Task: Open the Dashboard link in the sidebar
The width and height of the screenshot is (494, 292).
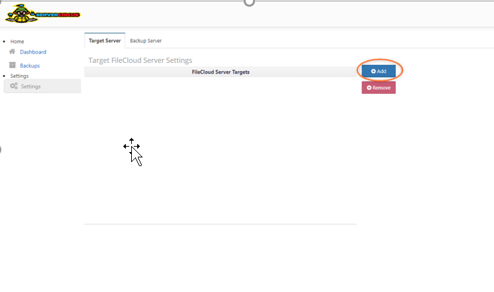Action: pos(33,52)
